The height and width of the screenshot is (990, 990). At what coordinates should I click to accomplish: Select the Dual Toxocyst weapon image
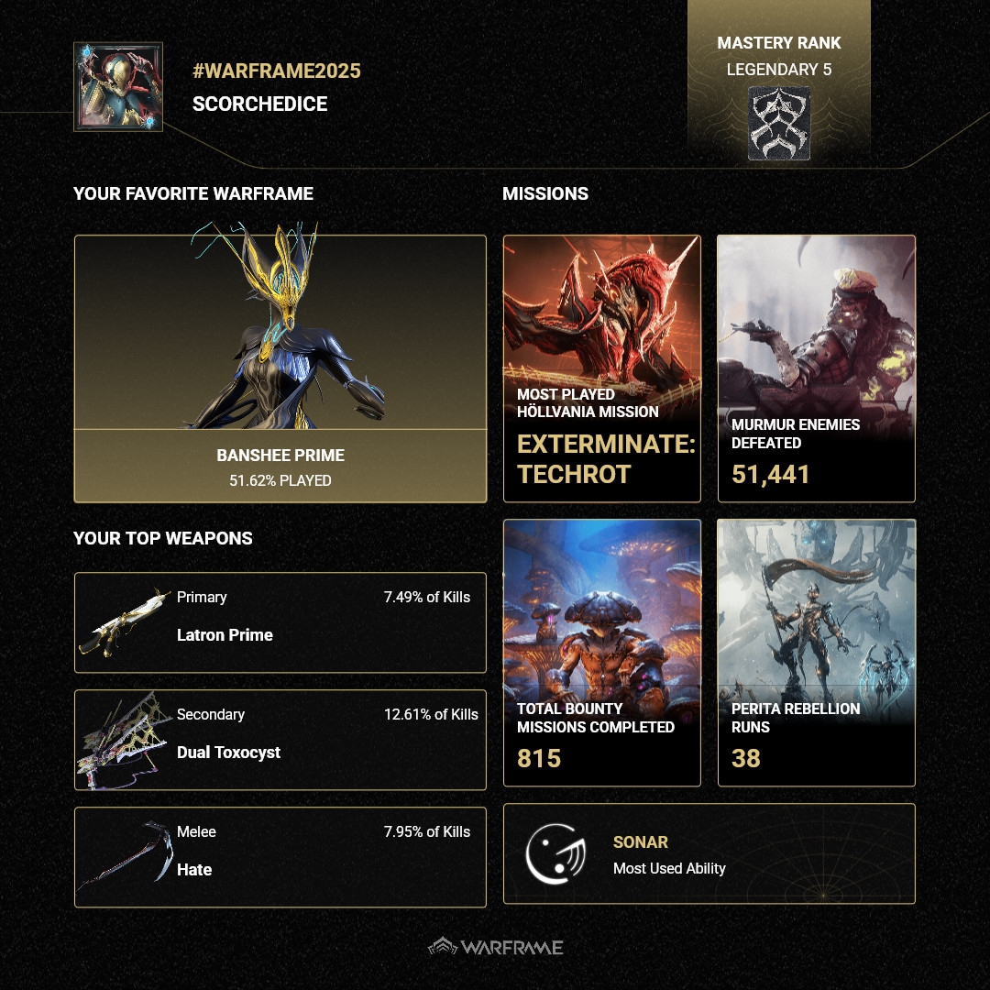pos(124,740)
